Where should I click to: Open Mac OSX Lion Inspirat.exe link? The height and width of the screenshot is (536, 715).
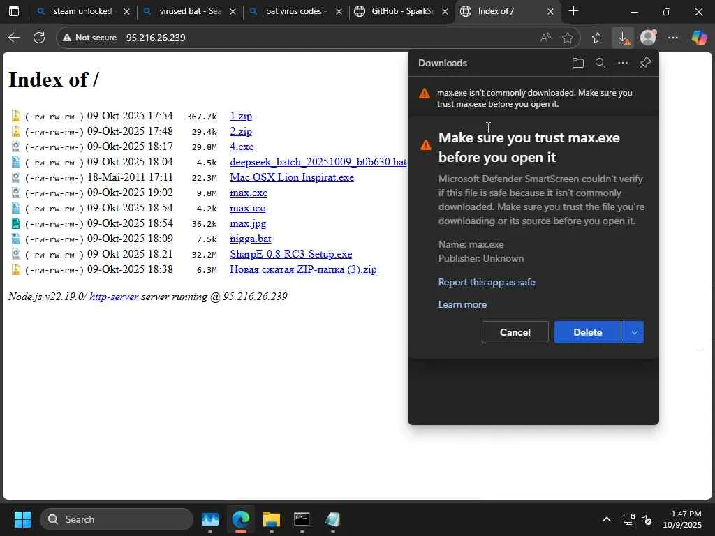click(292, 177)
